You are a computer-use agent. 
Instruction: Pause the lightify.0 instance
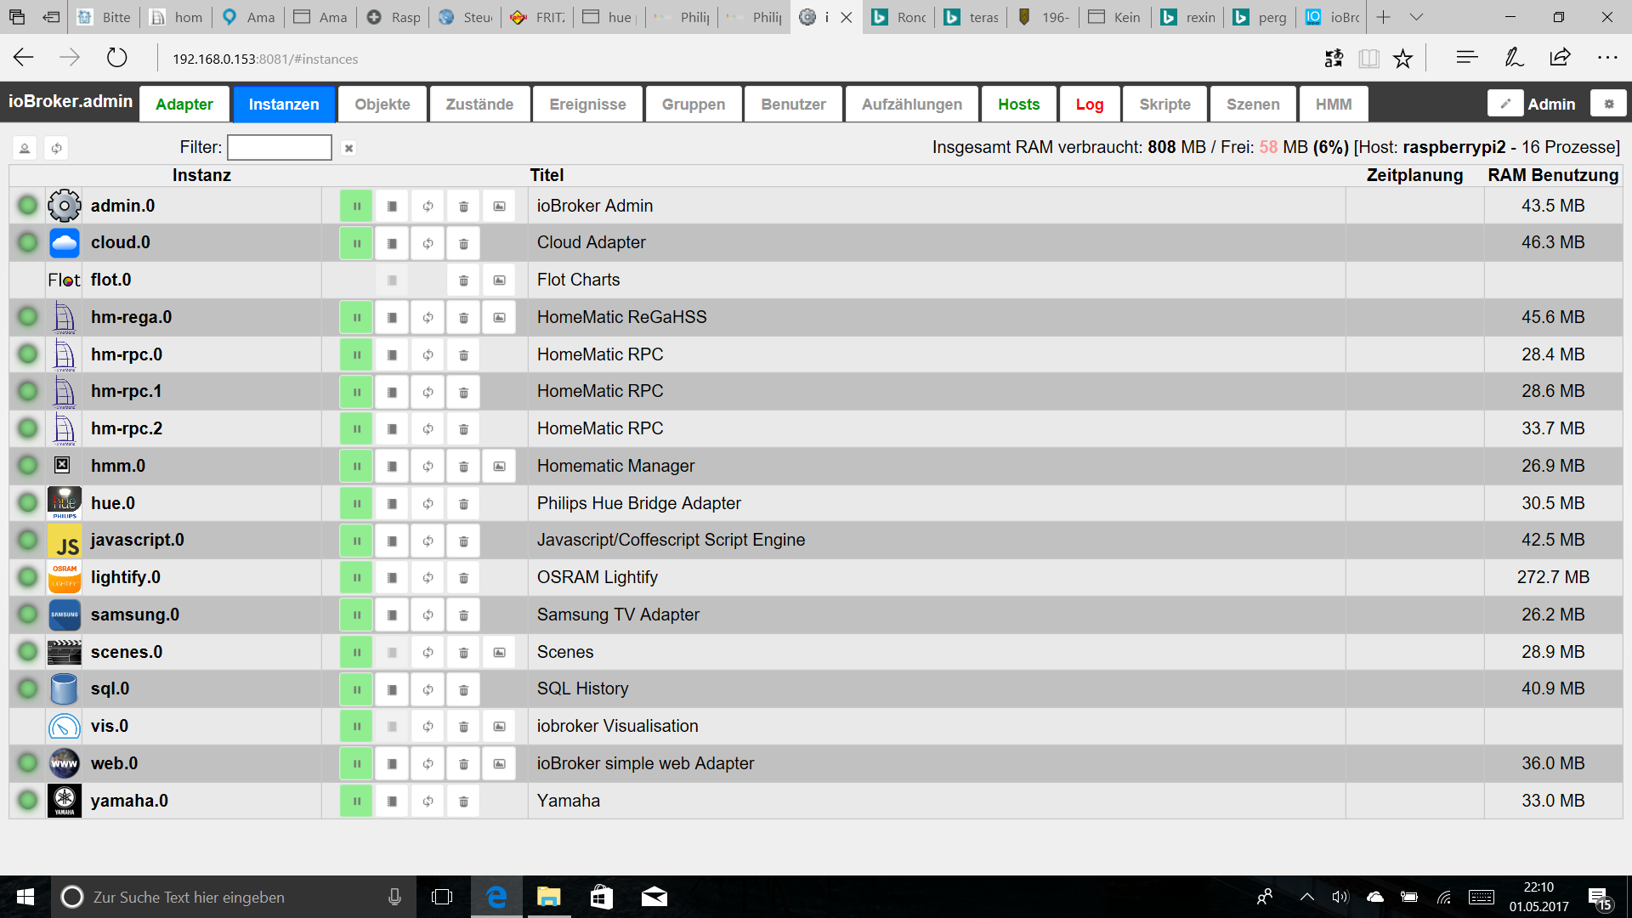(x=356, y=578)
